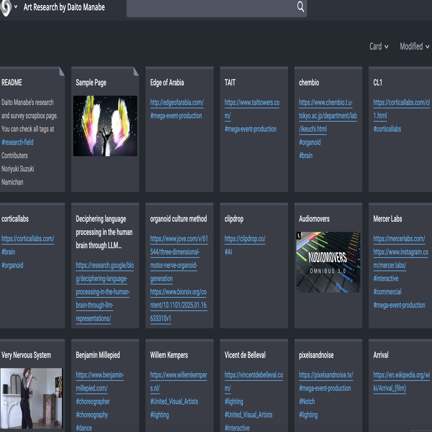The width and height of the screenshot is (432, 432).
Task: Open the corticallabs.com link in corticallabs card
Action: pos(28,239)
